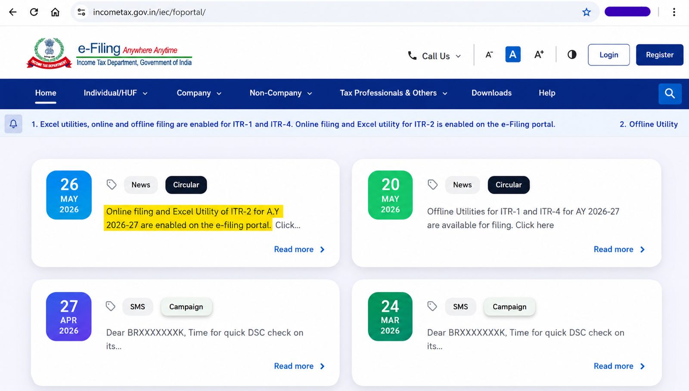
Task: Select News tag on 26 May card
Action: click(141, 185)
